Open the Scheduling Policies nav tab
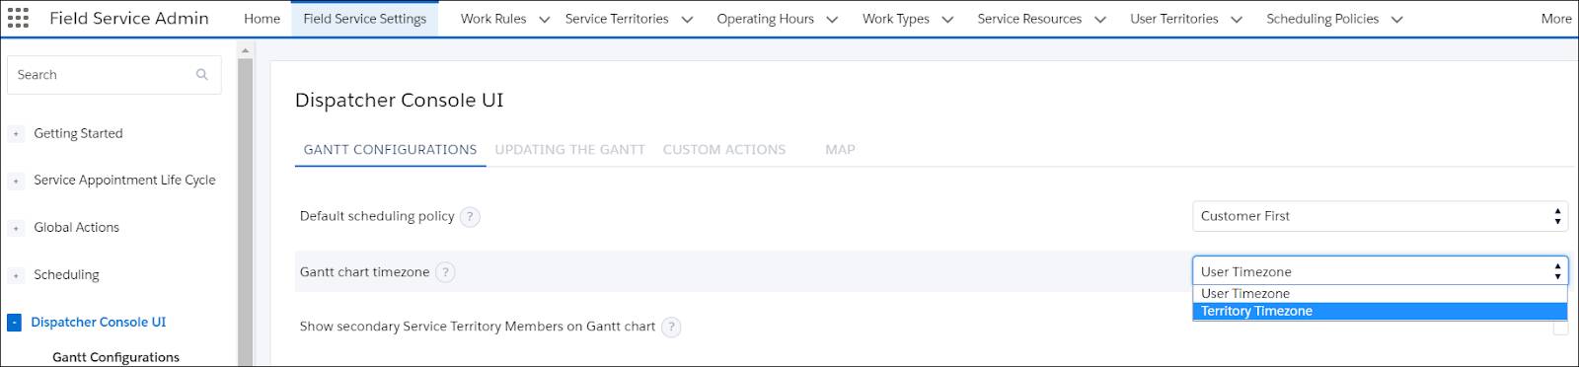 1322,19
